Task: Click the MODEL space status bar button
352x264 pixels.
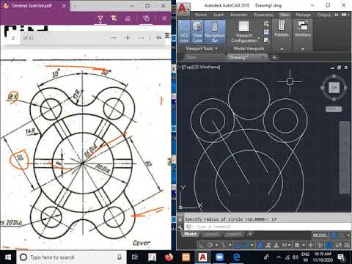Action: (320, 235)
